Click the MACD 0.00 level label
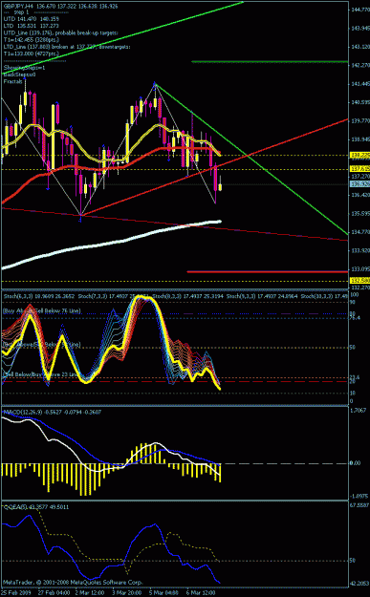The image size is (370, 597). [x=355, y=463]
